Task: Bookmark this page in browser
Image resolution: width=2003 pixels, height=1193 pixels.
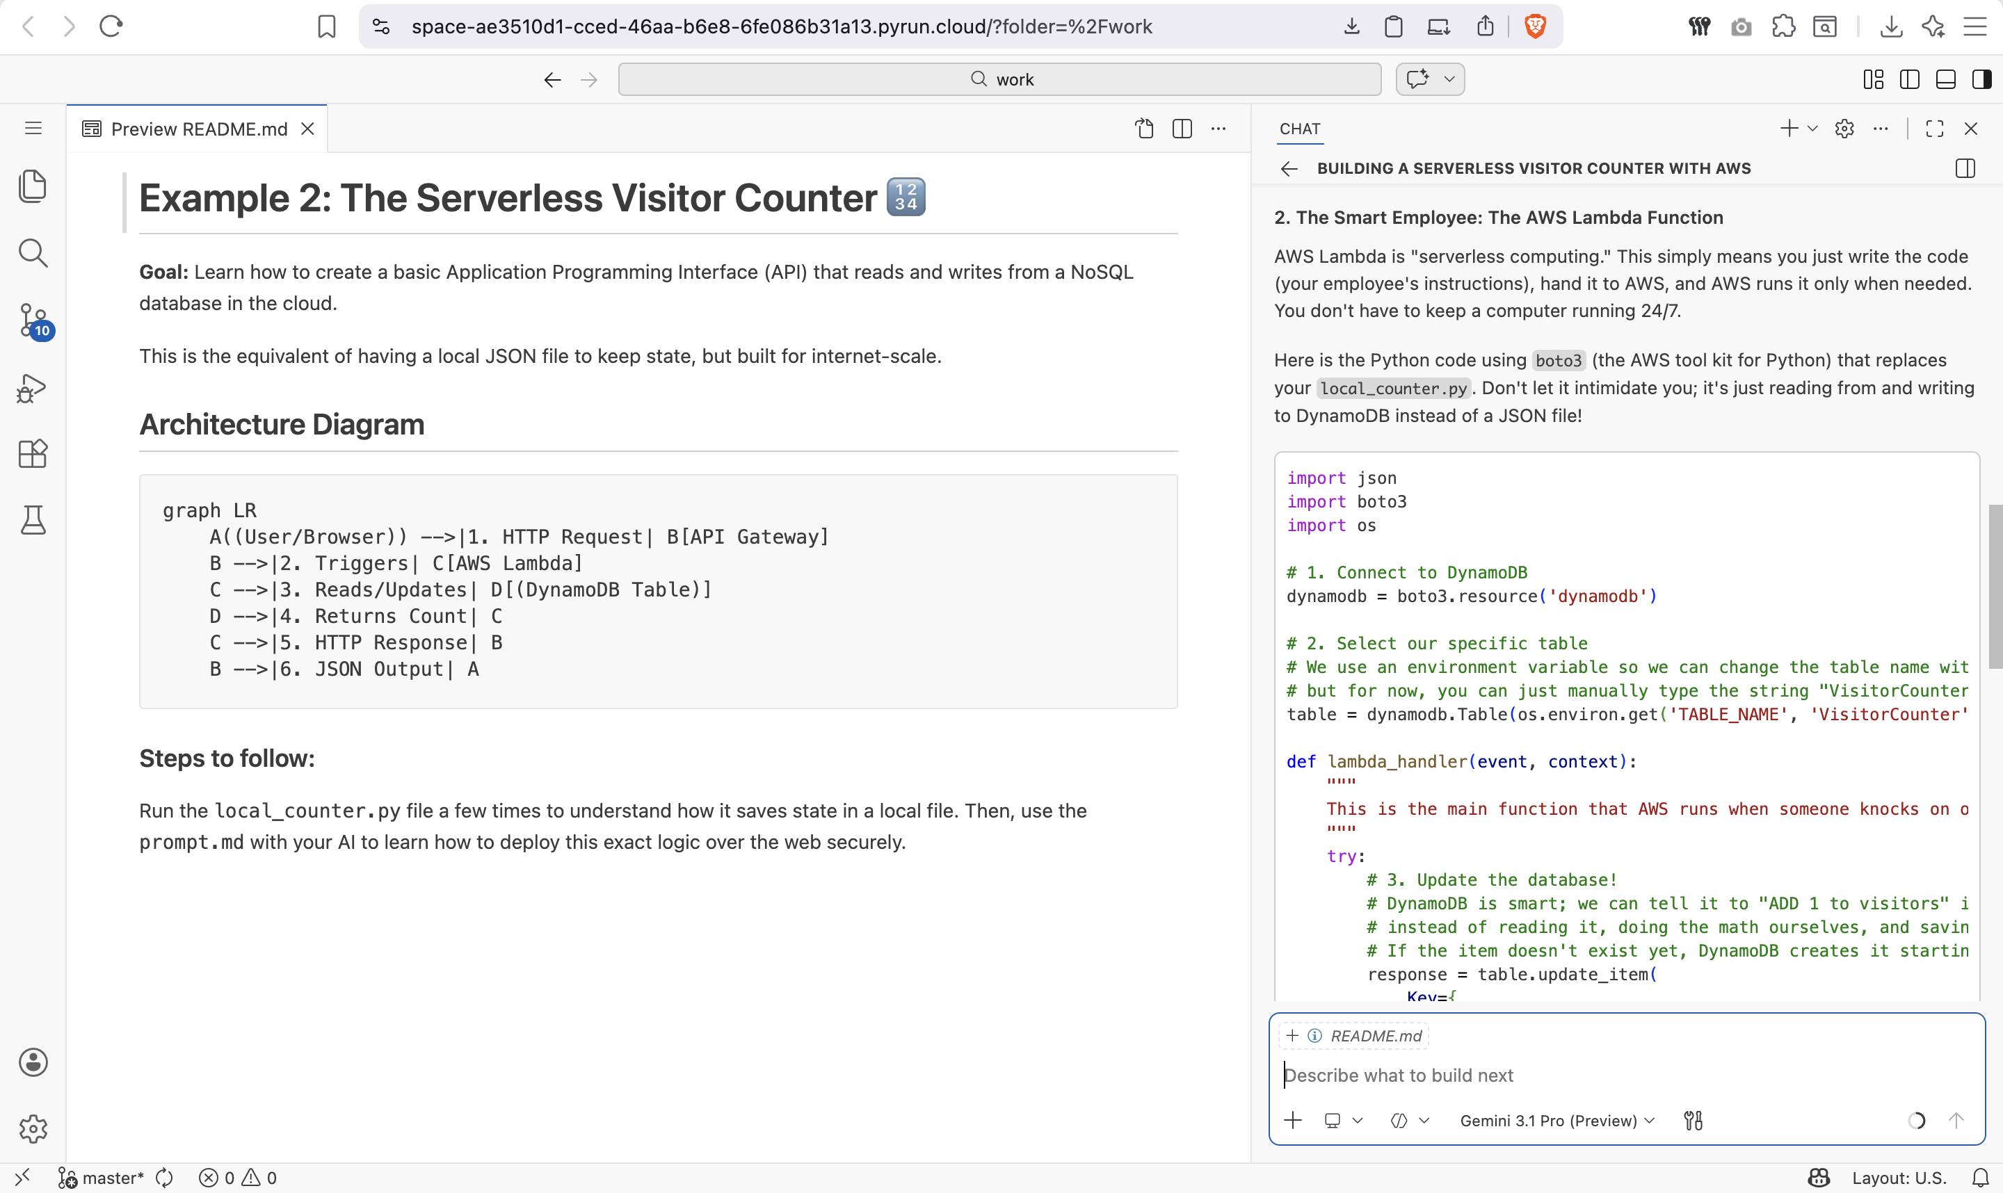Action: [326, 26]
